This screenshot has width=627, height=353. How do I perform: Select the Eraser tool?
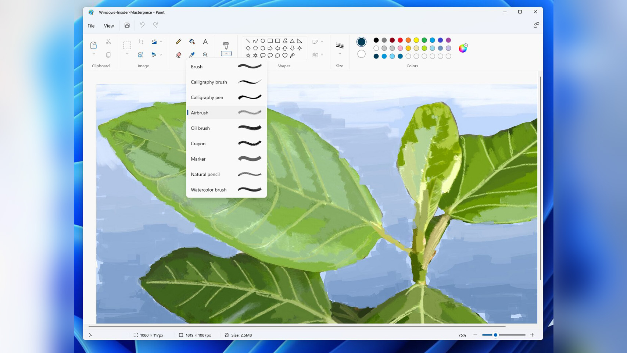(x=178, y=54)
